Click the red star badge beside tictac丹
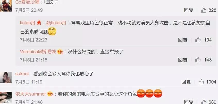 (39, 23)
